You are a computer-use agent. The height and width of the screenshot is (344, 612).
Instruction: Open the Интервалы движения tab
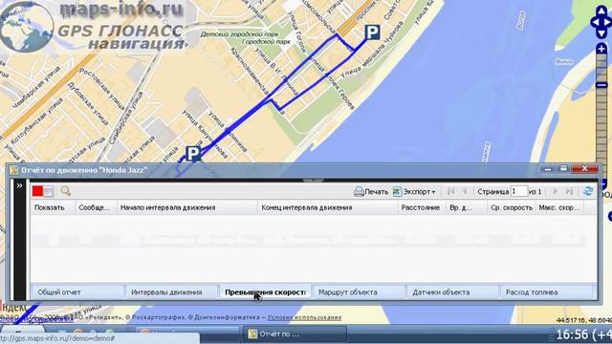(x=171, y=292)
